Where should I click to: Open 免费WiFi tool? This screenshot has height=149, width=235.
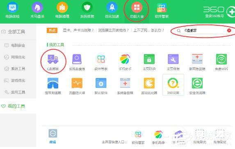coord(221,62)
